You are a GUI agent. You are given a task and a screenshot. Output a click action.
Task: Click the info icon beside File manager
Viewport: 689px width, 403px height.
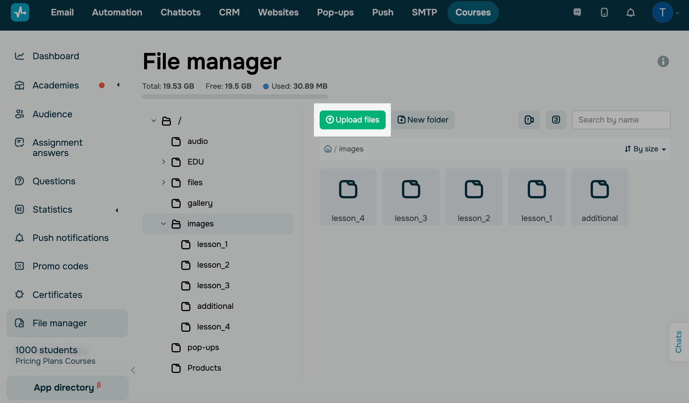coord(663,61)
